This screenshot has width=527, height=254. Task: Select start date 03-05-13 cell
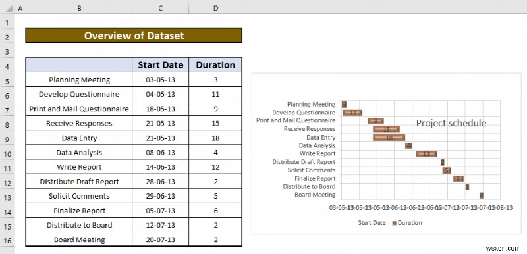(161, 80)
